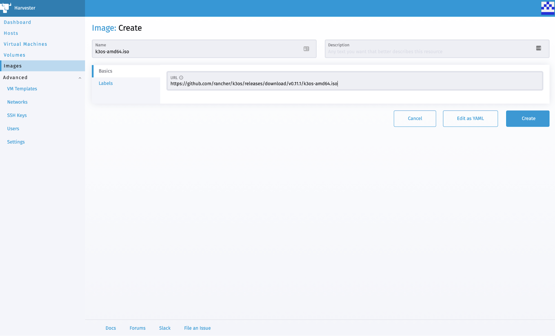
Task: Follow the File an Issue link
Action: click(197, 328)
